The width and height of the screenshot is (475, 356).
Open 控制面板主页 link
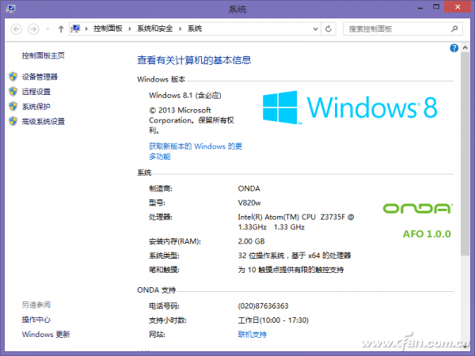[x=44, y=55]
